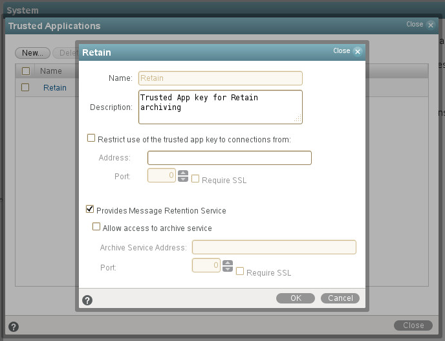Image resolution: width=445 pixels, height=341 pixels.
Task: Close the Retain dialog via X icon
Action: [358, 51]
